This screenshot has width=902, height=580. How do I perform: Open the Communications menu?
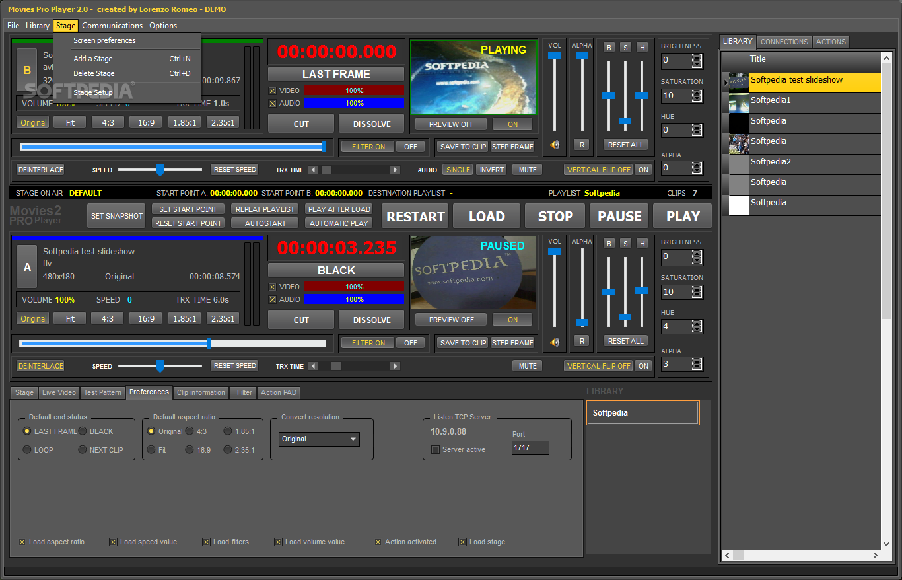[112, 26]
